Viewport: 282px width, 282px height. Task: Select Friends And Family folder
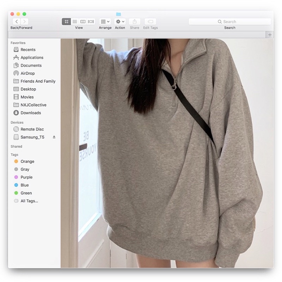(x=38, y=81)
